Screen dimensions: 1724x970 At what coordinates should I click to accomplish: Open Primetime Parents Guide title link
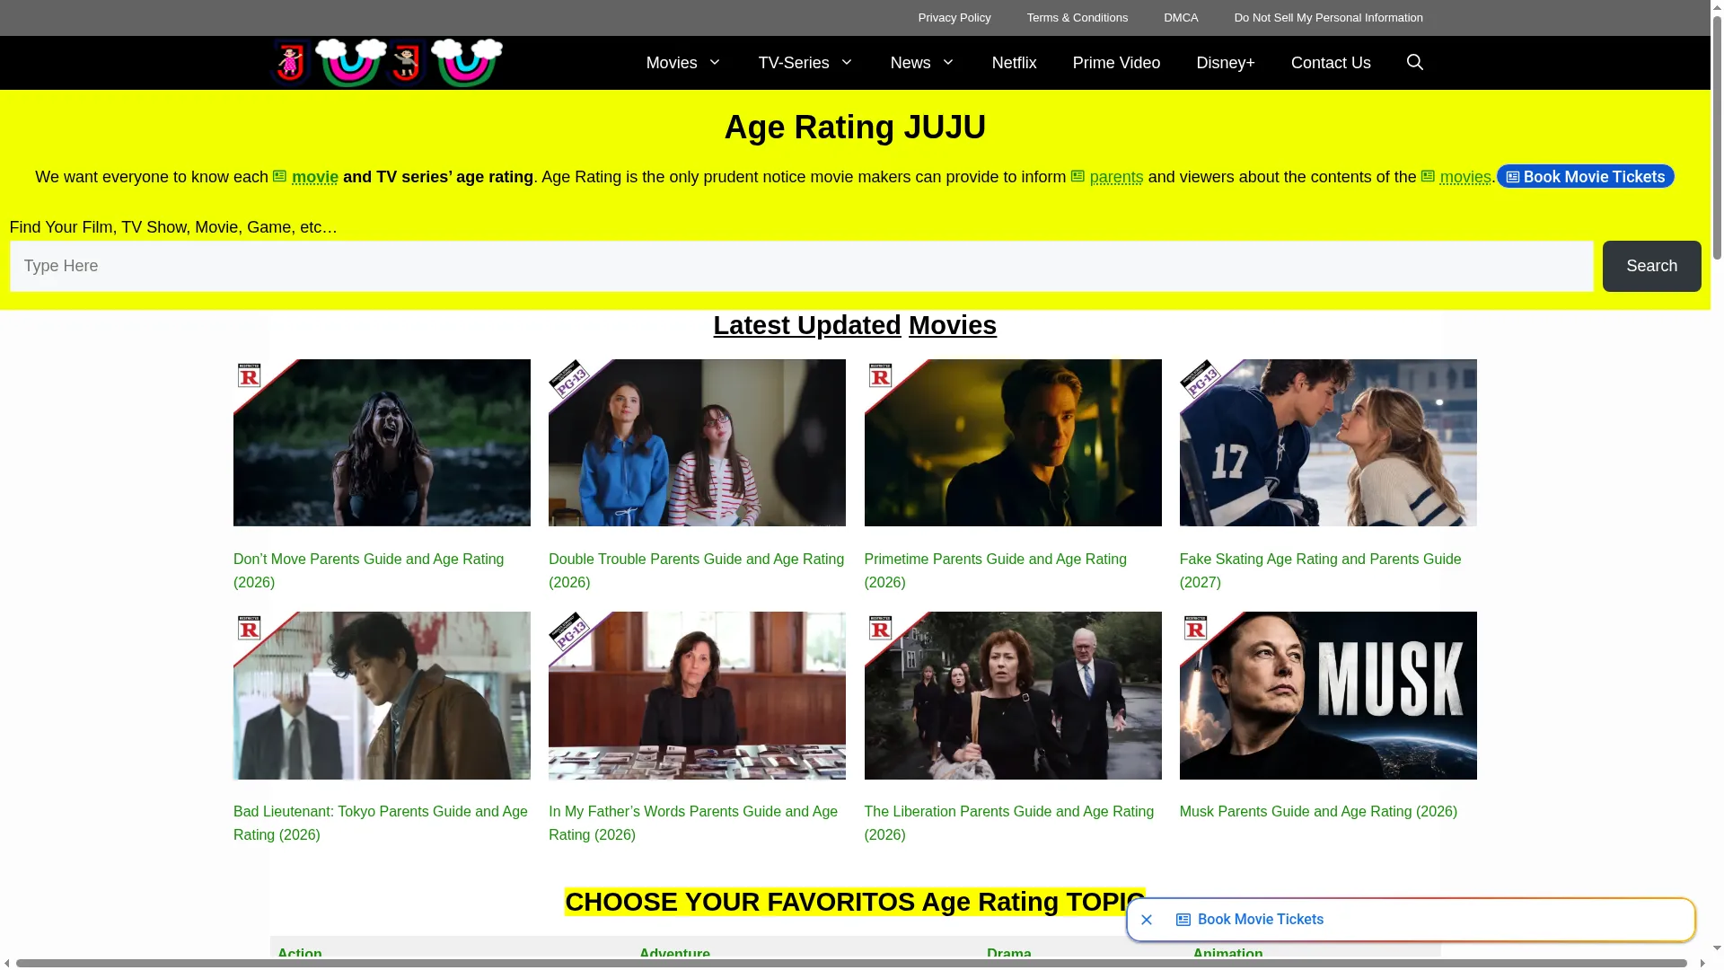[x=995, y=570]
